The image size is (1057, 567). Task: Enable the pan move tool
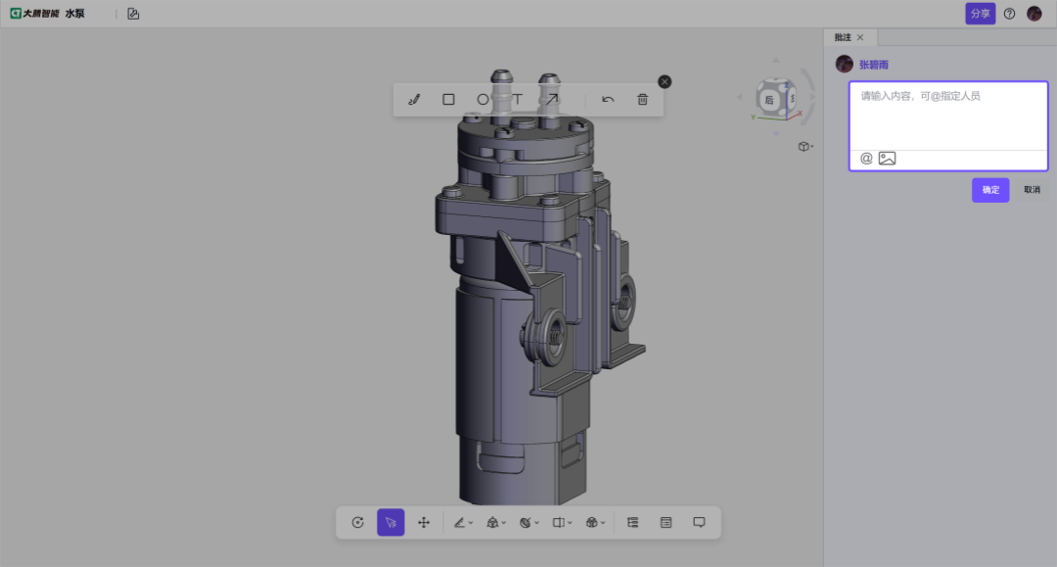coord(423,522)
